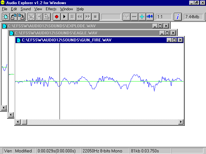This screenshot has width=206, height=154.
Task: Open the Sound menu
Action: pos(26,9)
